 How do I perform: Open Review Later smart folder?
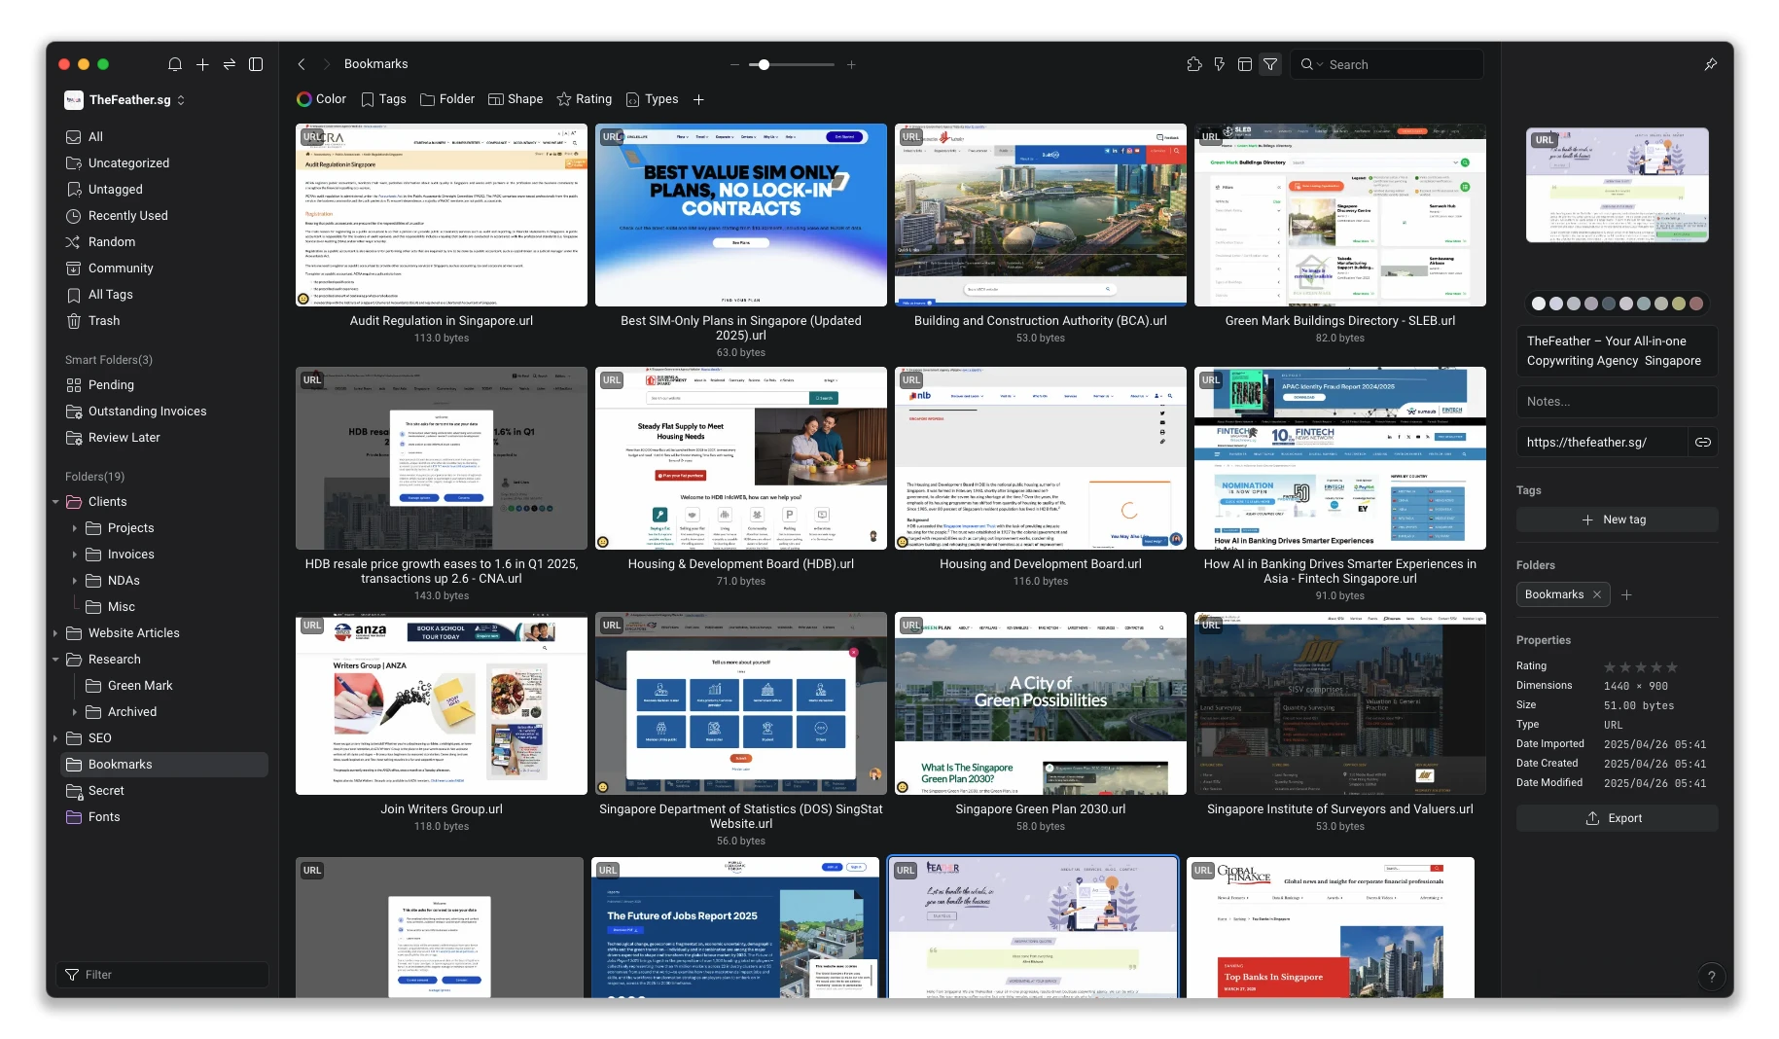pos(163,438)
